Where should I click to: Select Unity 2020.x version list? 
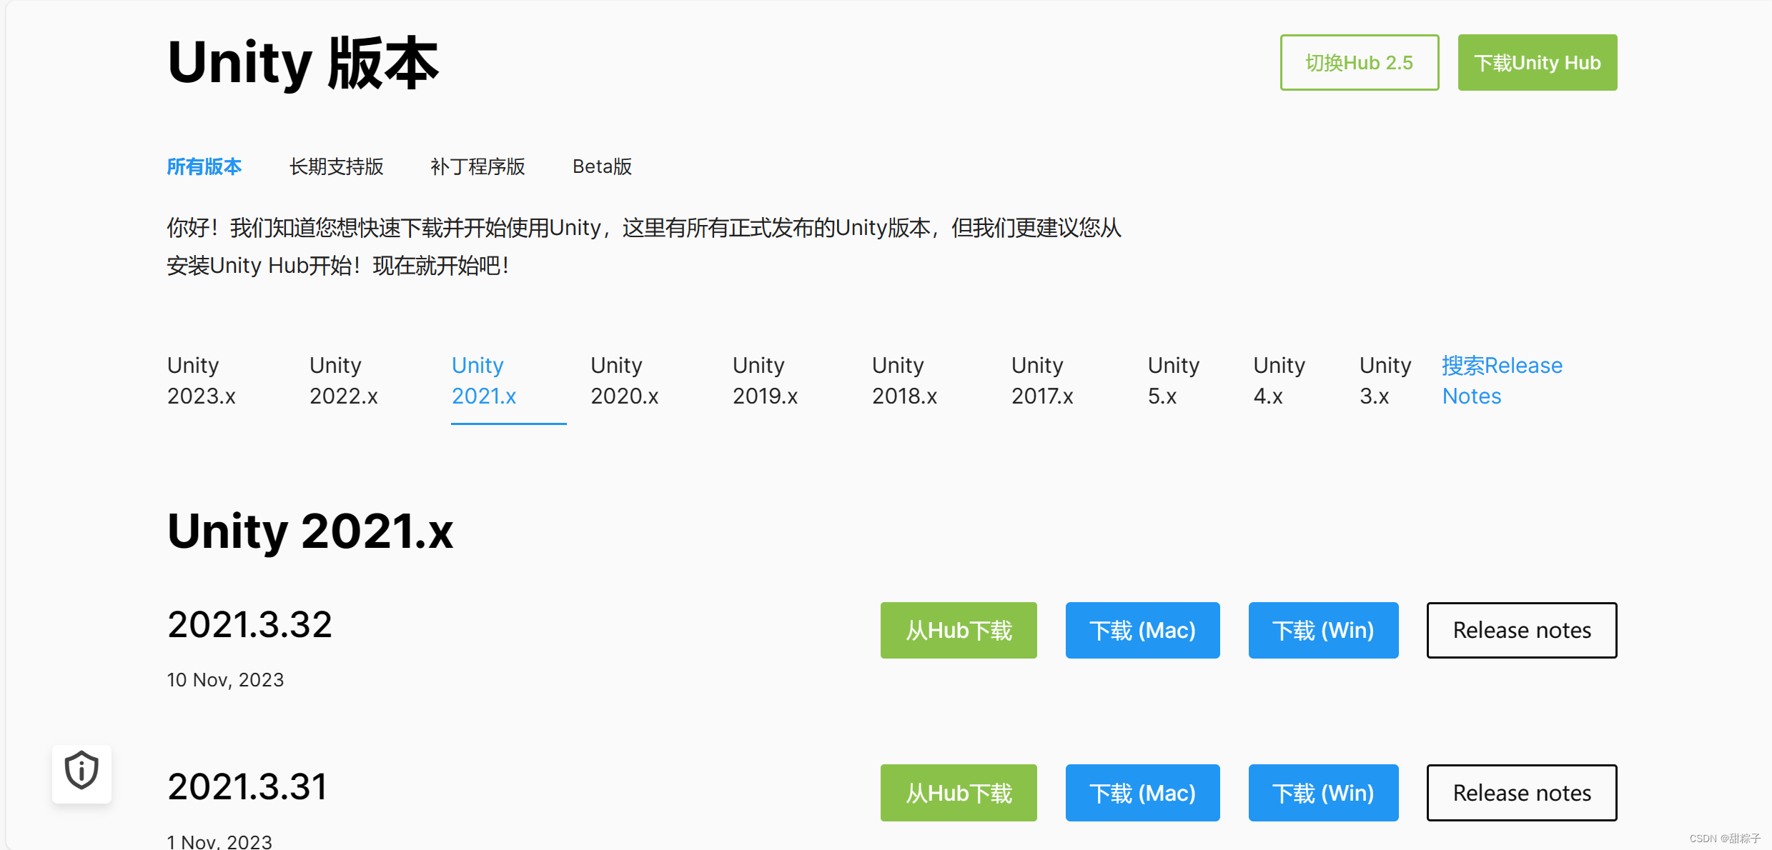[624, 381]
